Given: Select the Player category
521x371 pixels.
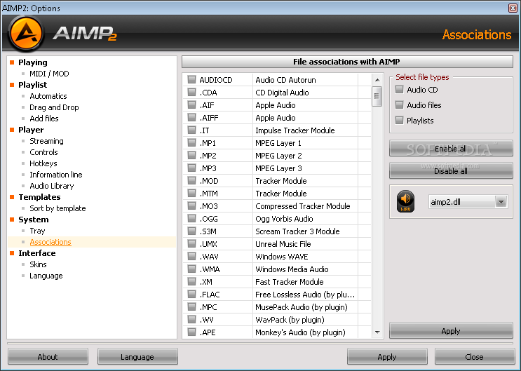Looking at the screenshot, I should pyautogui.click(x=31, y=130).
